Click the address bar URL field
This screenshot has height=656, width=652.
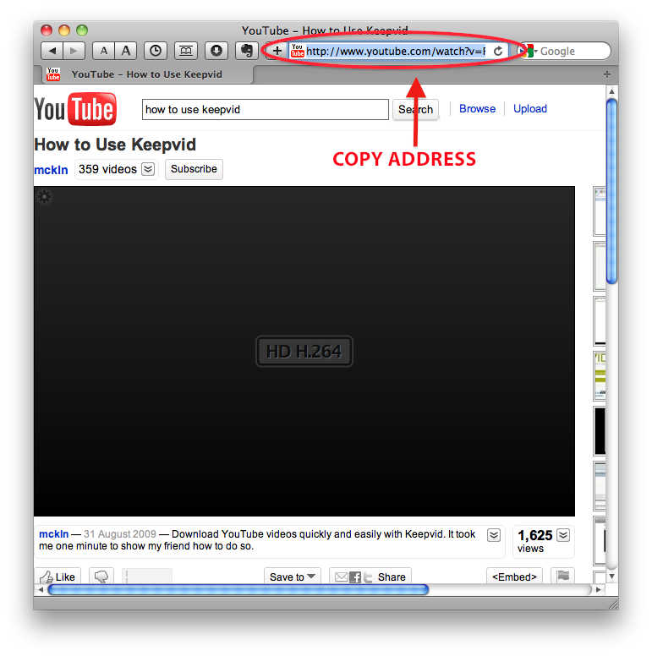pos(396,51)
